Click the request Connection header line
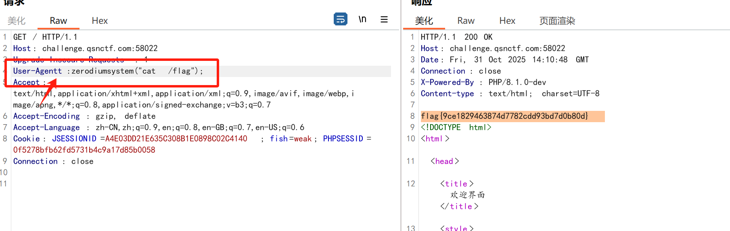 click(53, 161)
